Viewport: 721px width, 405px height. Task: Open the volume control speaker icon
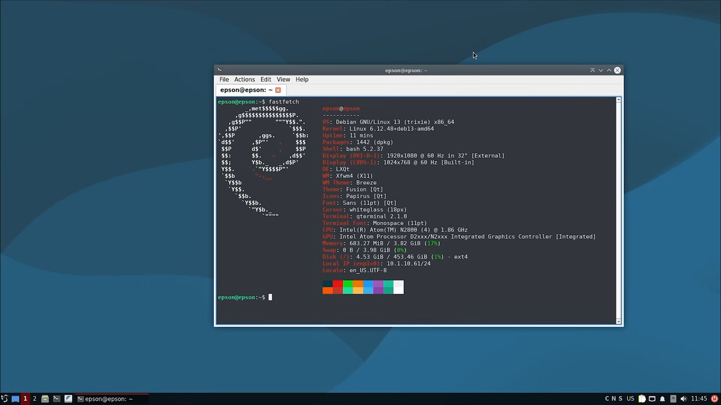(x=684, y=398)
